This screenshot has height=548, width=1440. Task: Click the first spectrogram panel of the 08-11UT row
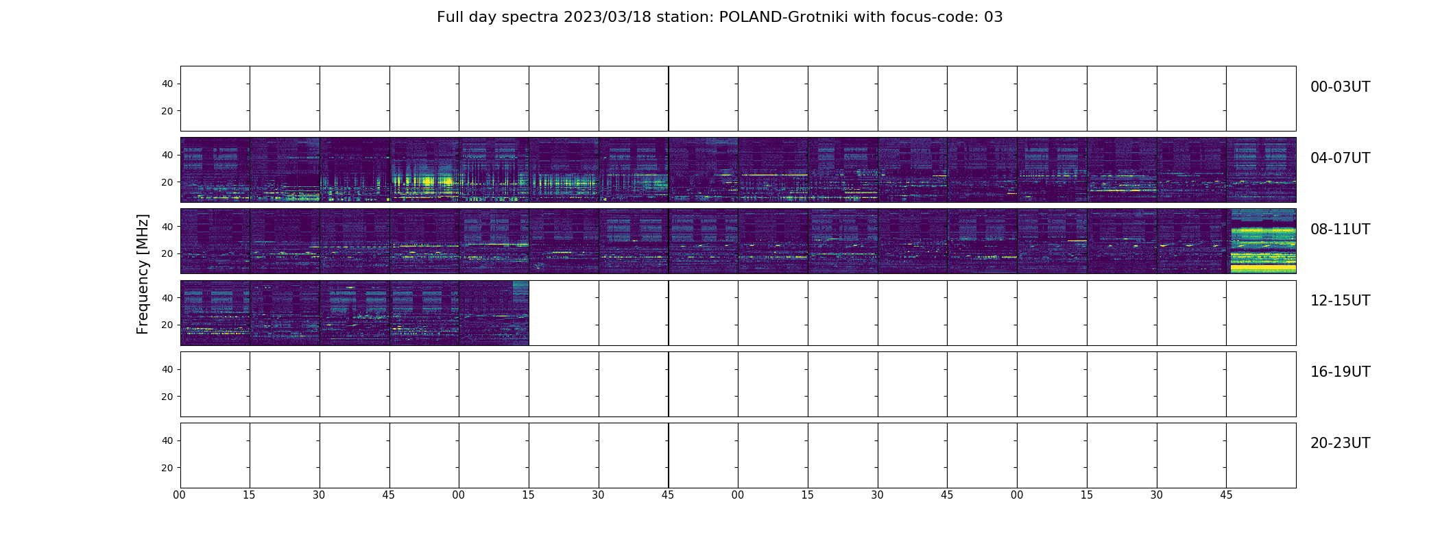click(x=215, y=241)
